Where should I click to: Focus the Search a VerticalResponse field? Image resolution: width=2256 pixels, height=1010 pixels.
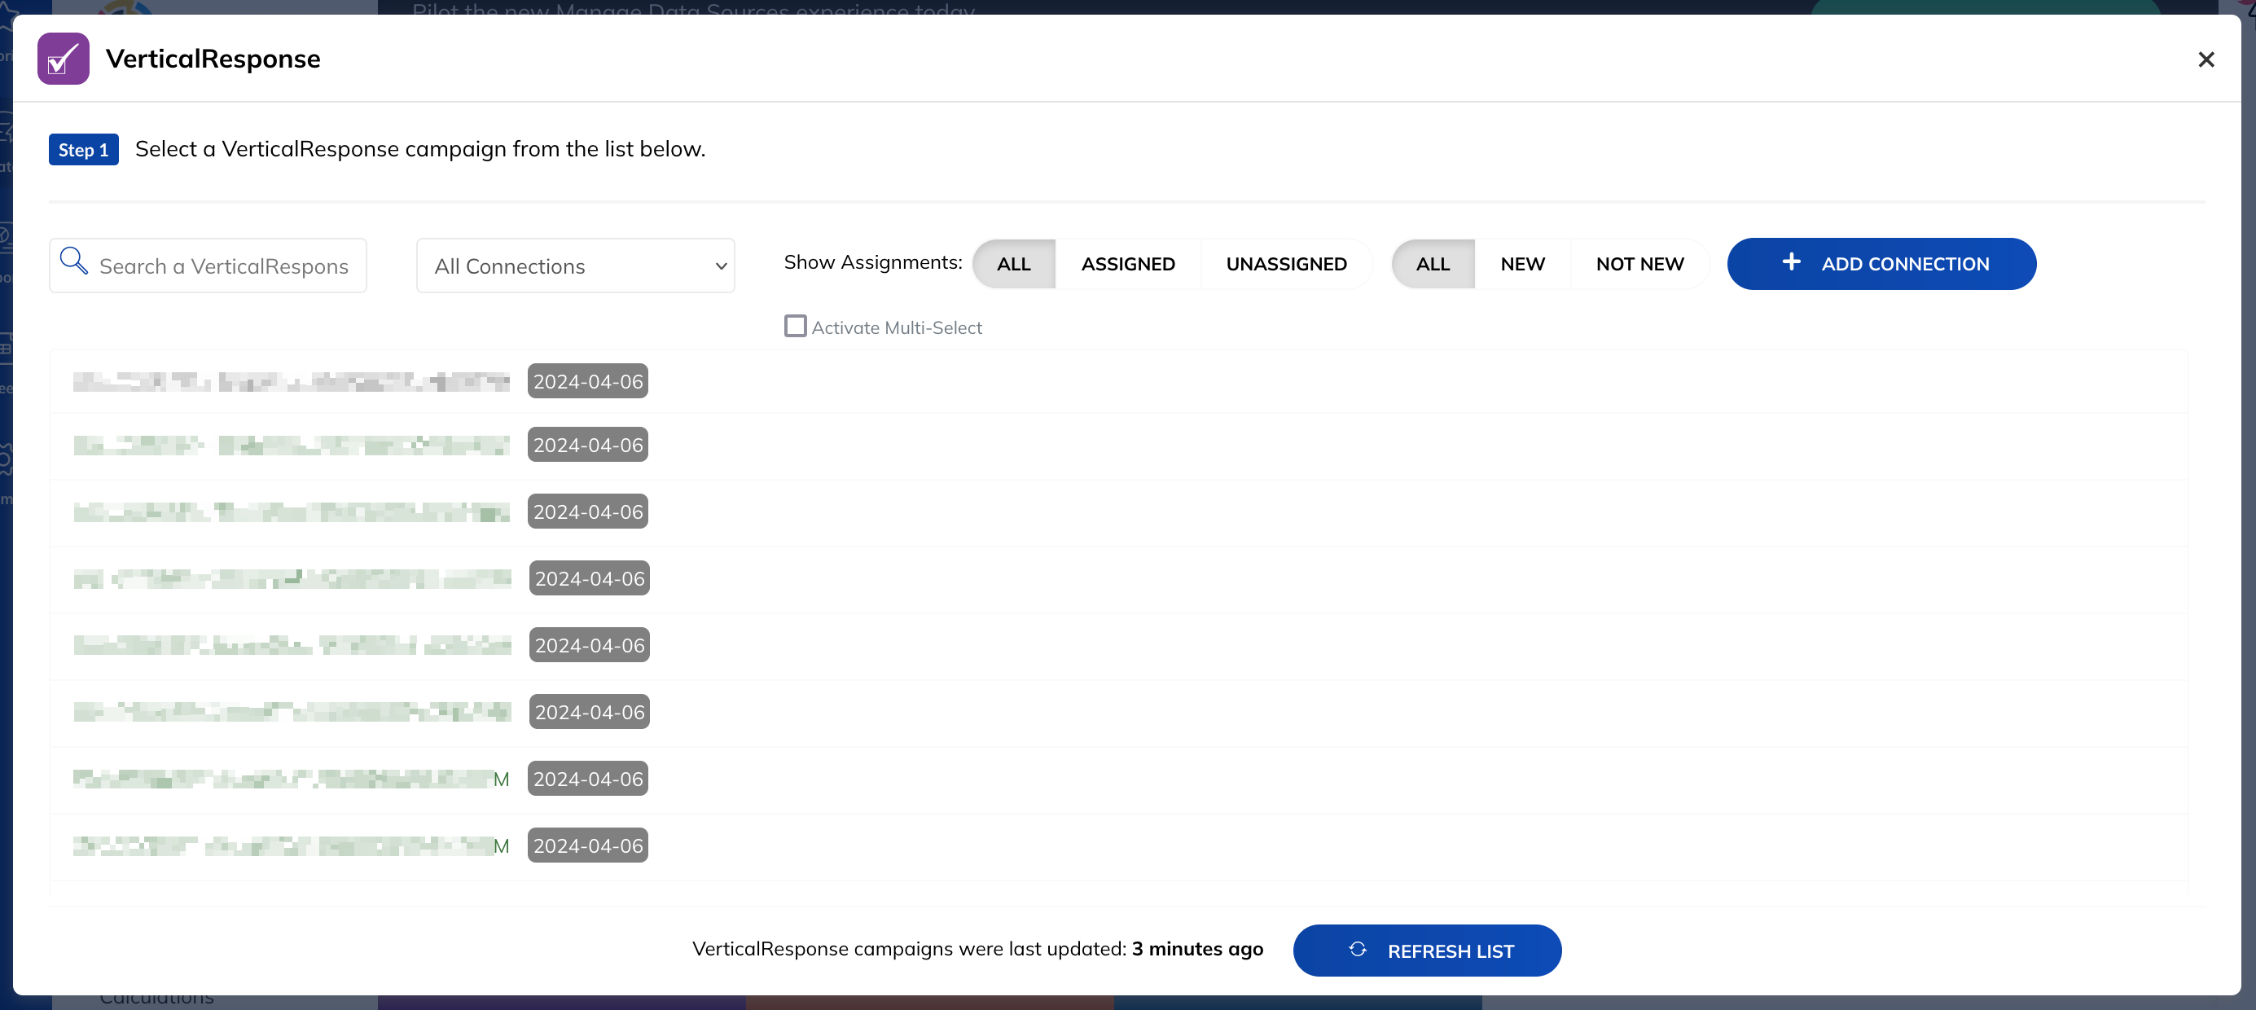[208, 266]
